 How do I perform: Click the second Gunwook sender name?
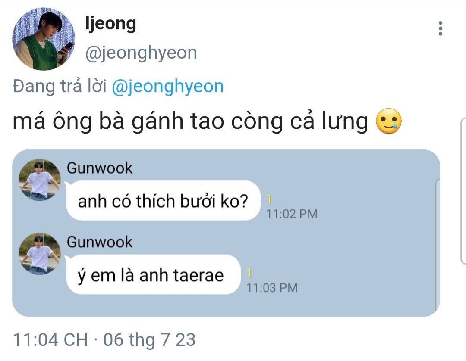click(x=100, y=242)
